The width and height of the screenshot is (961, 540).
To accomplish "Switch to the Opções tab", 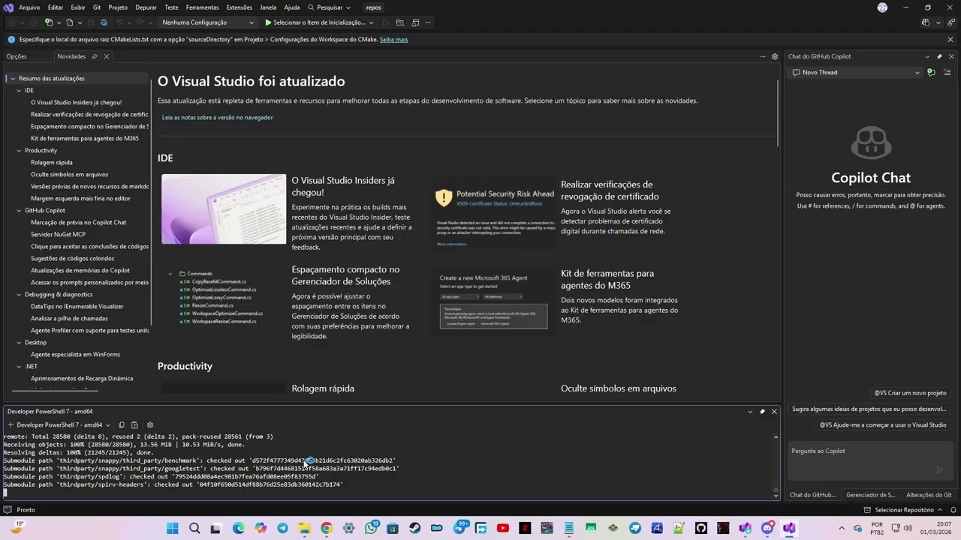I will [17, 56].
